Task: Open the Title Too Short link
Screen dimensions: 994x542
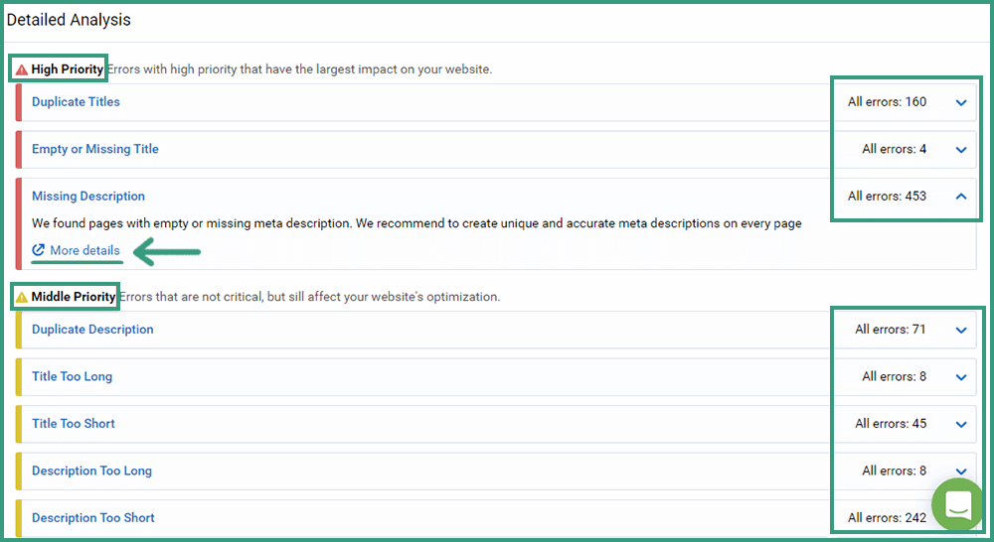Action: coord(73,424)
